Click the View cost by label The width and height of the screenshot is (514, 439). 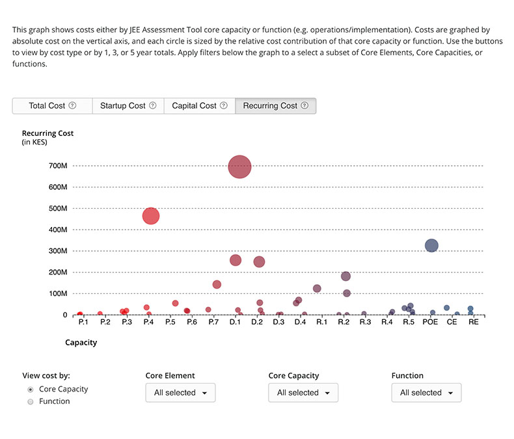click(46, 376)
